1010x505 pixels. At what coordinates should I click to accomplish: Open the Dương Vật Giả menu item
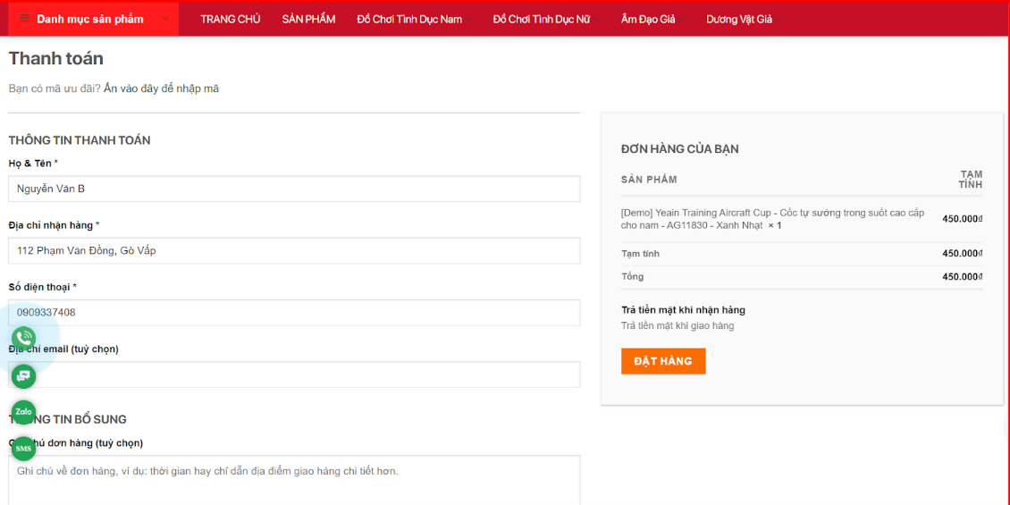tap(739, 19)
